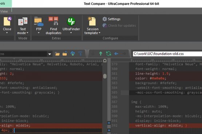Screen dimensions: 202x134
Task: Open the highlighted ribbon tab ending in 'ols'
Action: point(6,4)
